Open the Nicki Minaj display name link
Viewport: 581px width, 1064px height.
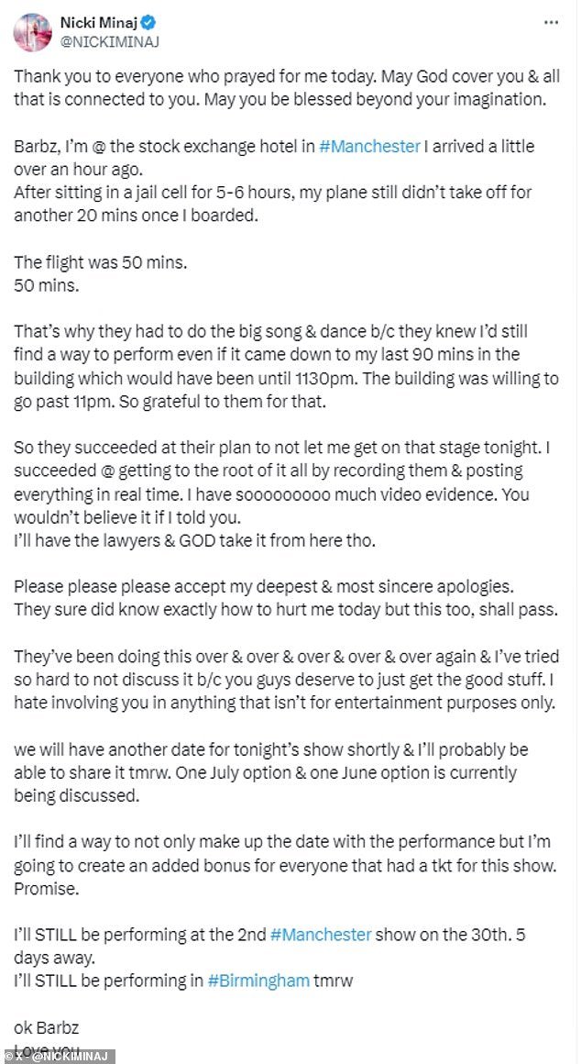tap(99, 24)
